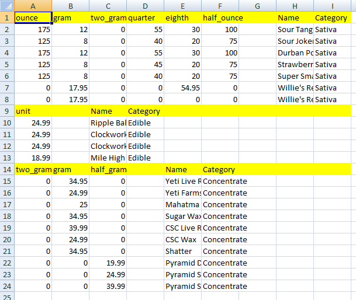Click cell A1 containing 'ounce'
The image size is (356, 300).
tap(33, 18)
